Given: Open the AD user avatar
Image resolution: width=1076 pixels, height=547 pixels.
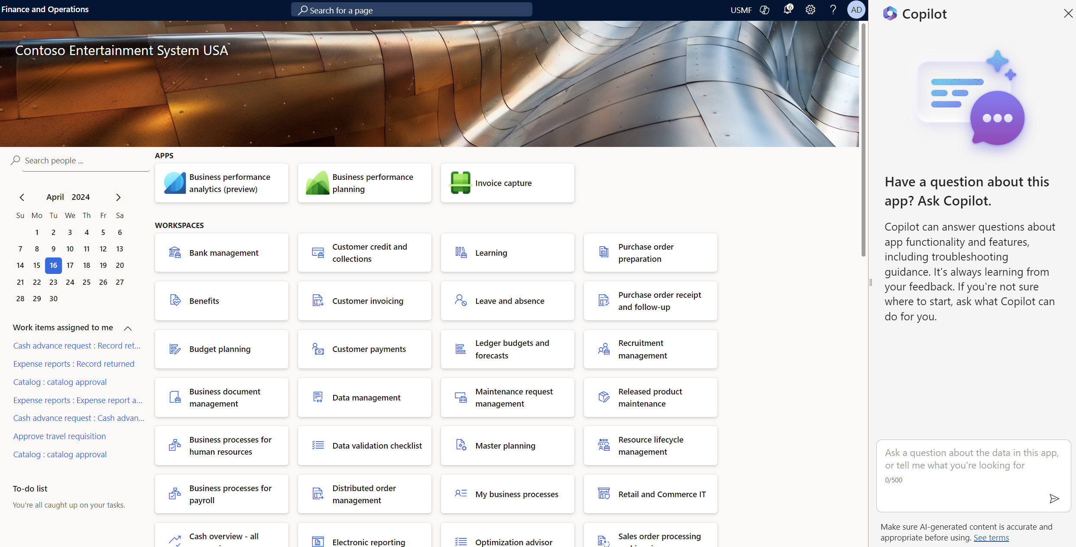Looking at the screenshot, I should click(x=856, y=10).
